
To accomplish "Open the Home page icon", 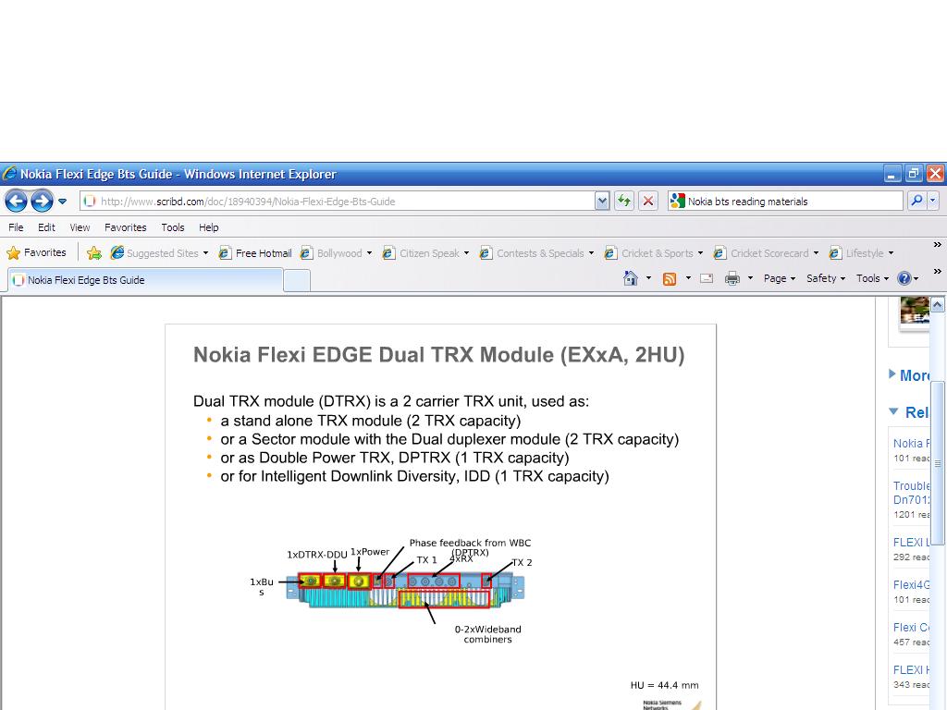I will [631, 278].
